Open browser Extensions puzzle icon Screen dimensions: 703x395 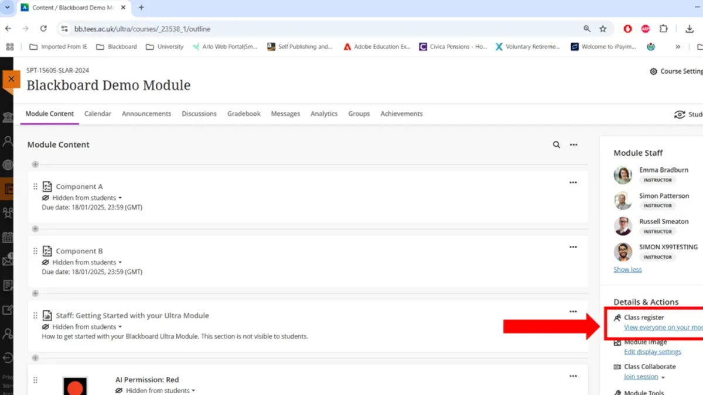coord(663,29)
